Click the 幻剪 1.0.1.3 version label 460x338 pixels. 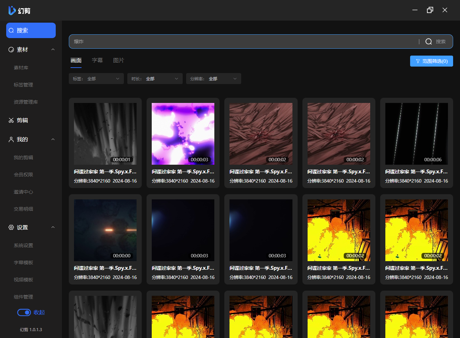[31, 329]
